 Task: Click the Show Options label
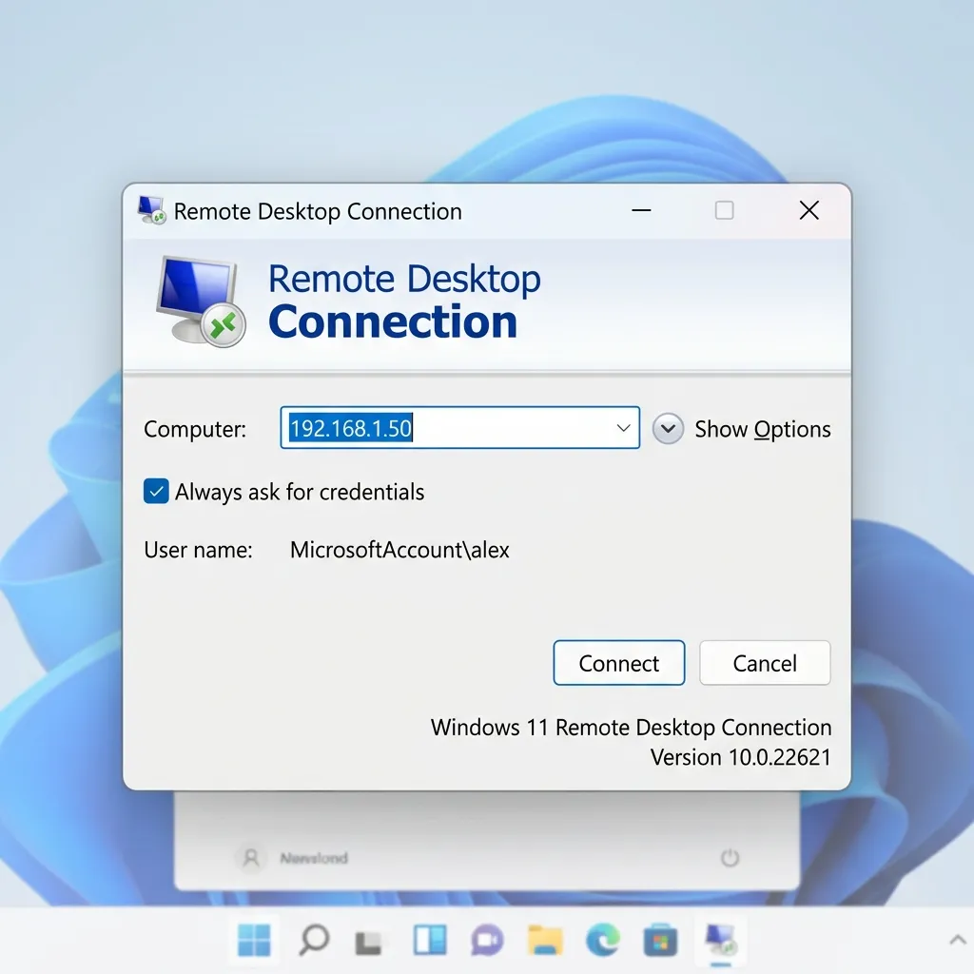(x=763, y=429)
